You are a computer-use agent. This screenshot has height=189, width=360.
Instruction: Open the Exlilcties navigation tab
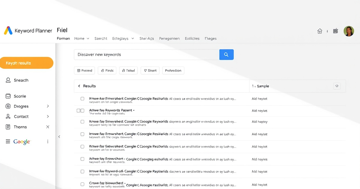pyautogui.click(x=192, y=38)
